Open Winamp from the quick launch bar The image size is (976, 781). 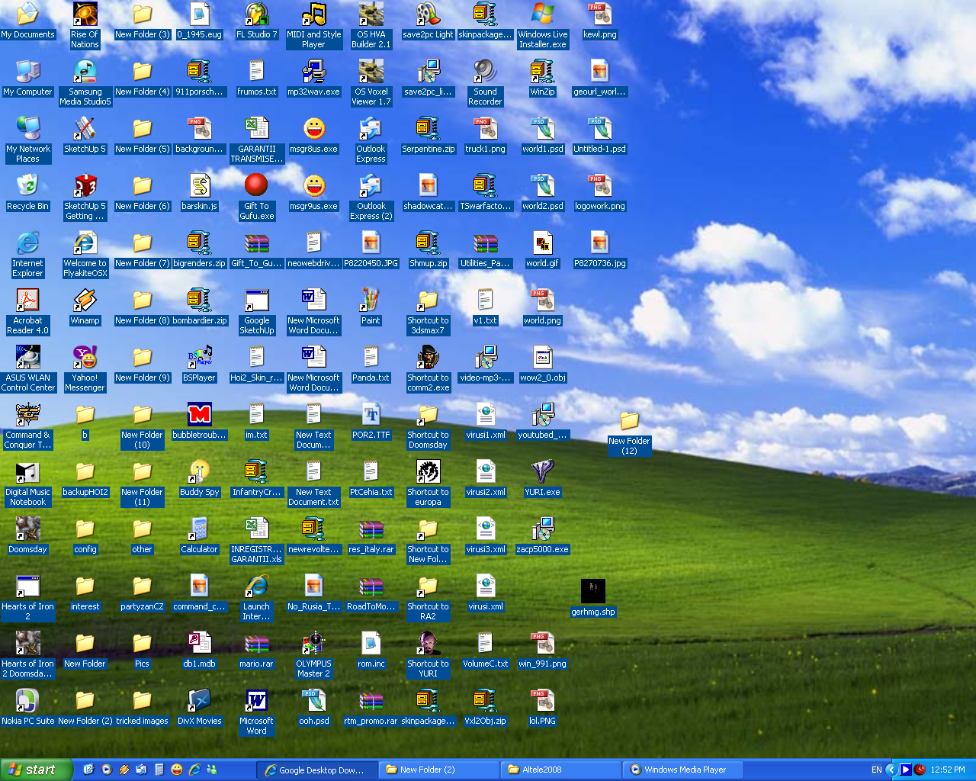(x=123, y=770)
